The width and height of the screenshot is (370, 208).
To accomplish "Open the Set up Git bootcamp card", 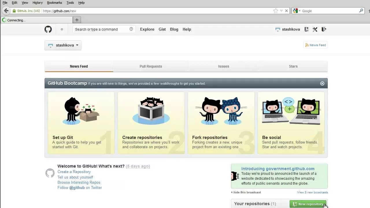I will (x=81, y=123).
